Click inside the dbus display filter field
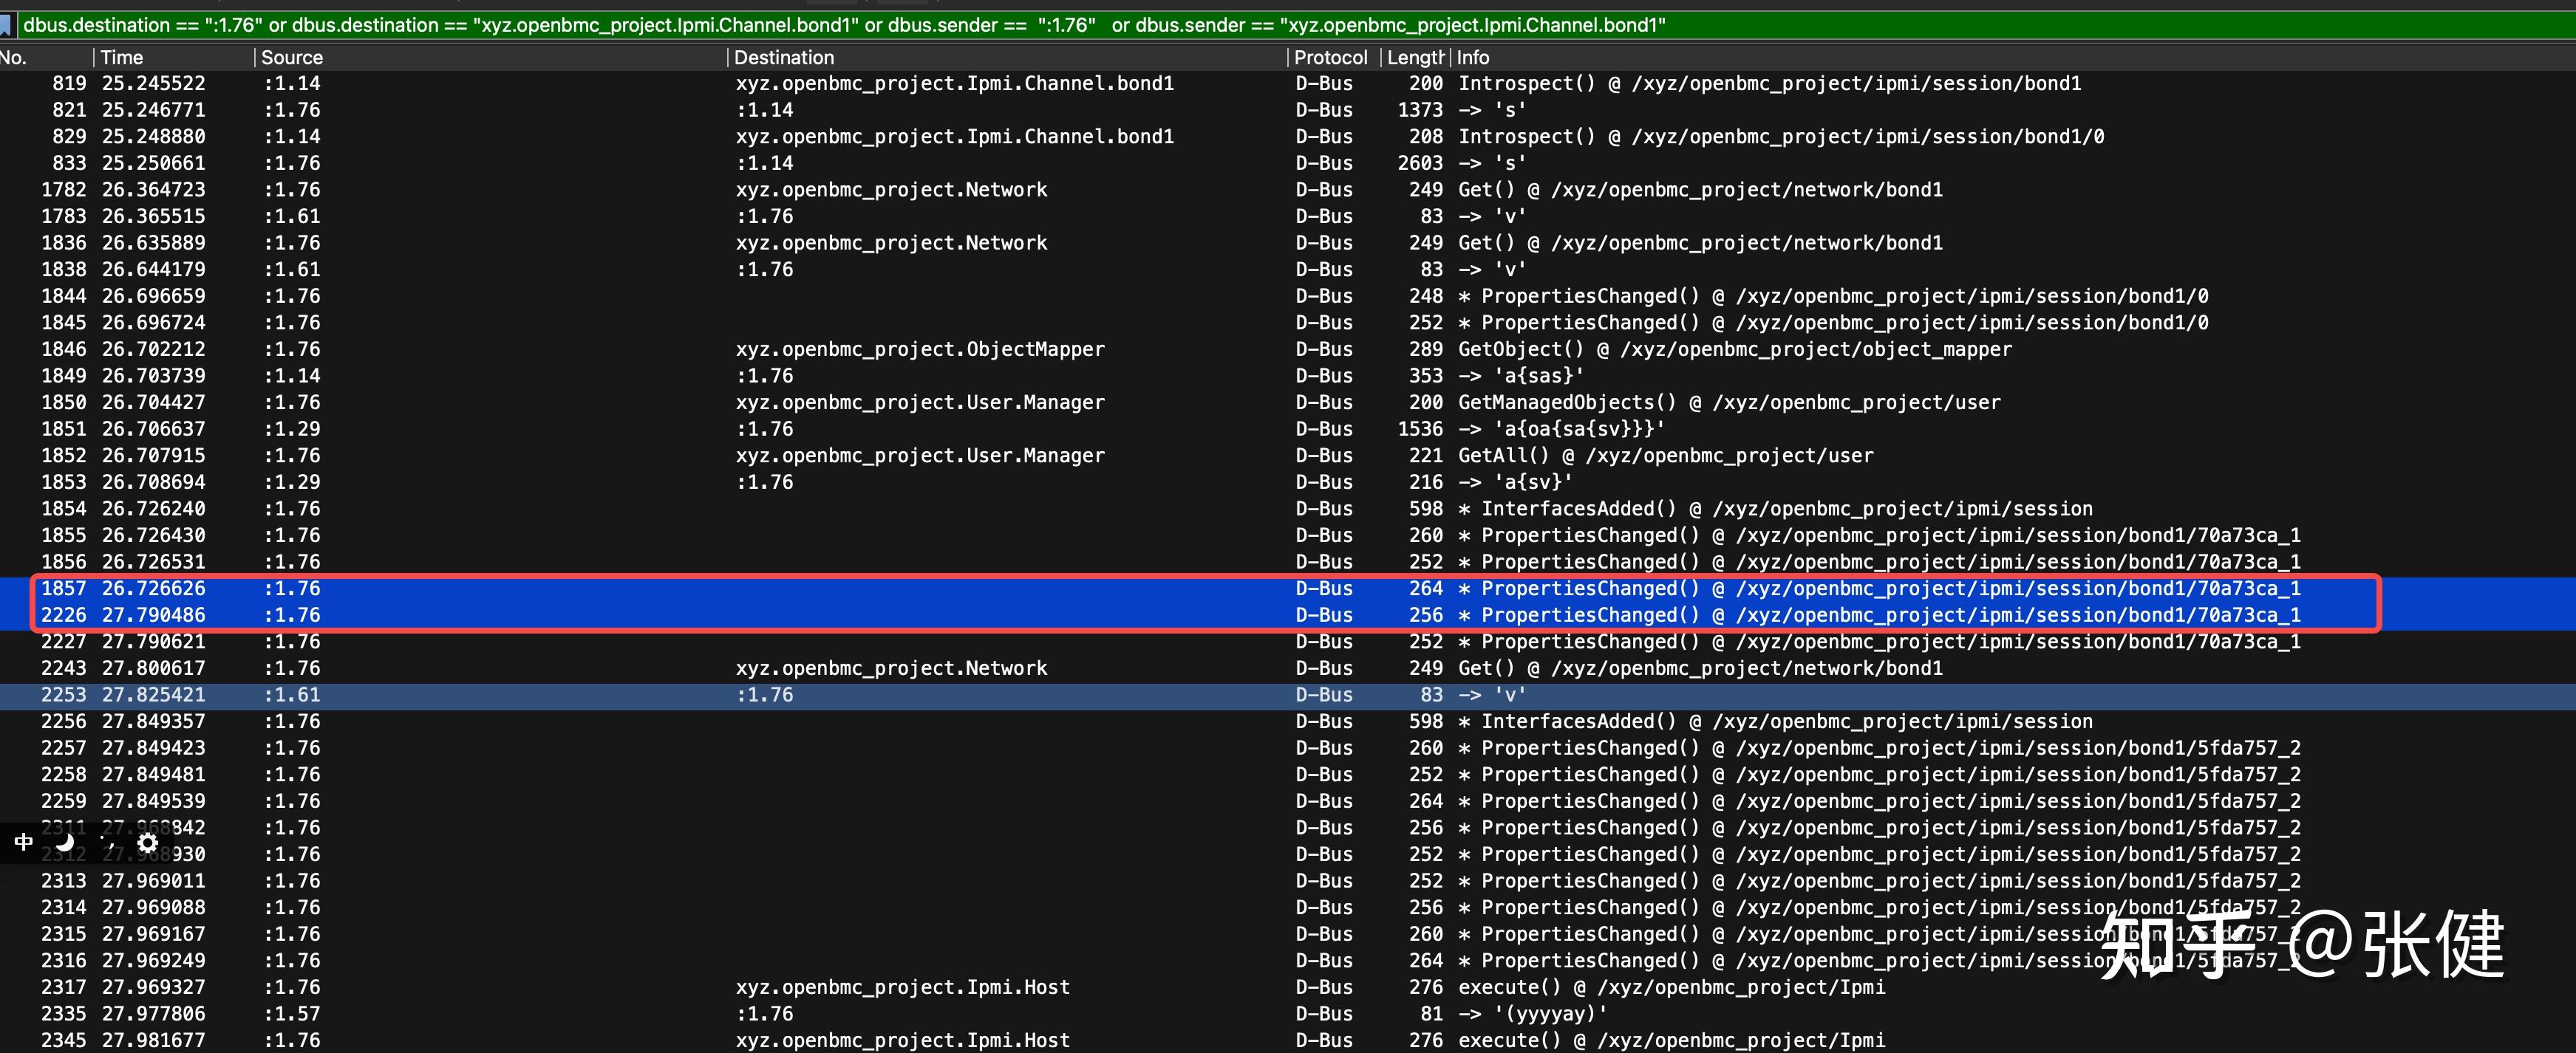Screen dimensions: 2576x1053 (x=1200, y=25)
